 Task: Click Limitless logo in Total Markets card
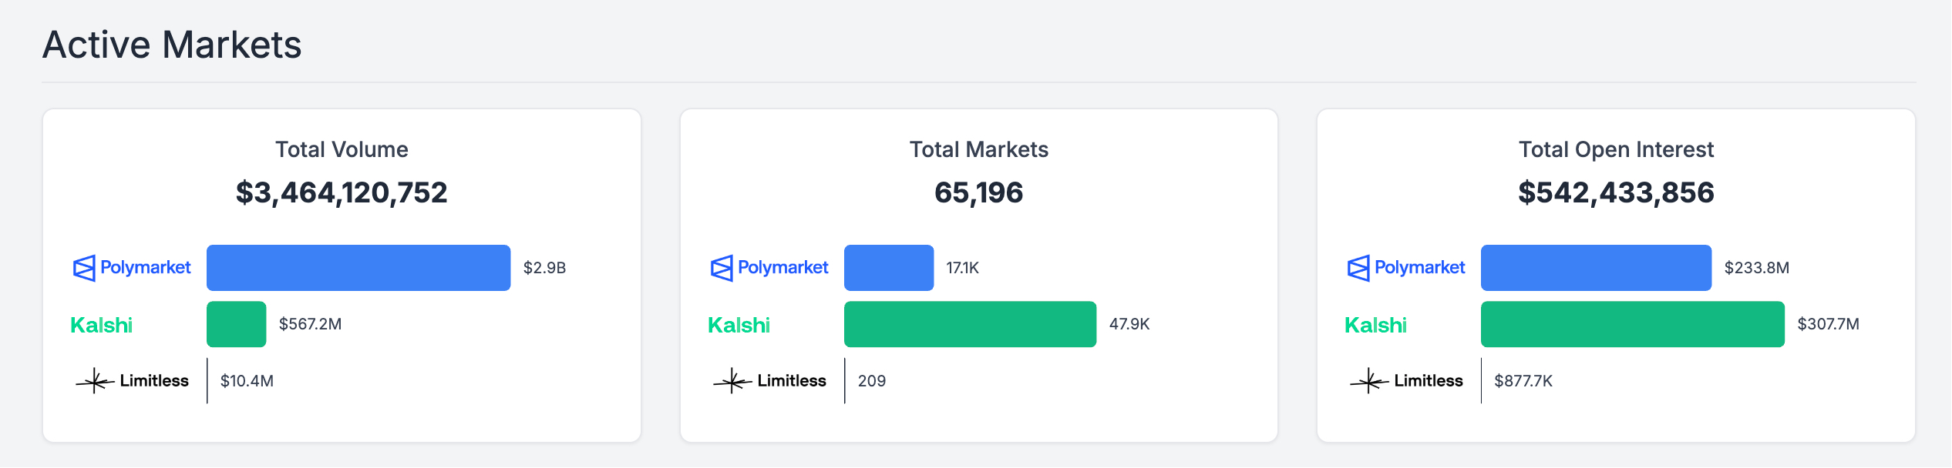(769, 381)
